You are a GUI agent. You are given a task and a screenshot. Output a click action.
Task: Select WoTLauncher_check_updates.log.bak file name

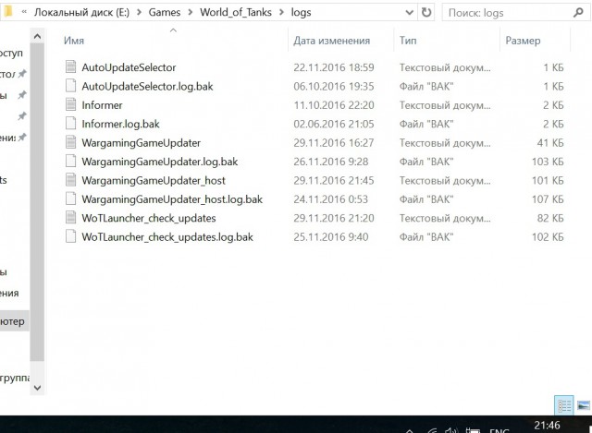tap(167, 237)
